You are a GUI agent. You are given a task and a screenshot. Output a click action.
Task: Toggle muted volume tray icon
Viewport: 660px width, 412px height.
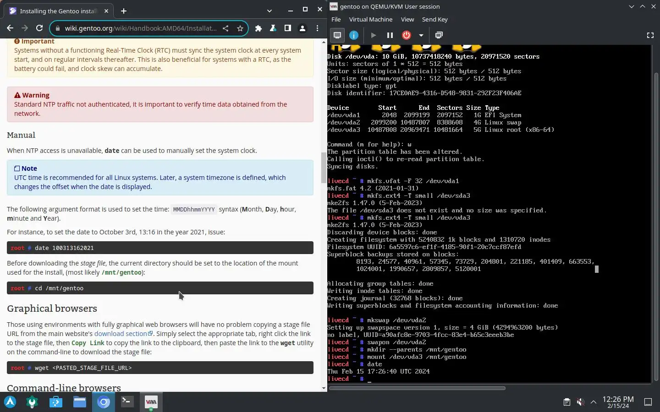[580, 402]
